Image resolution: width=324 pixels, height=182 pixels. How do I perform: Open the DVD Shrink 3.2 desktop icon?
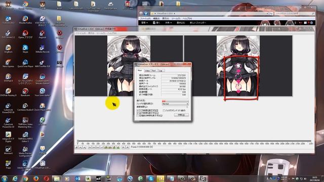[x=8, y=34]
